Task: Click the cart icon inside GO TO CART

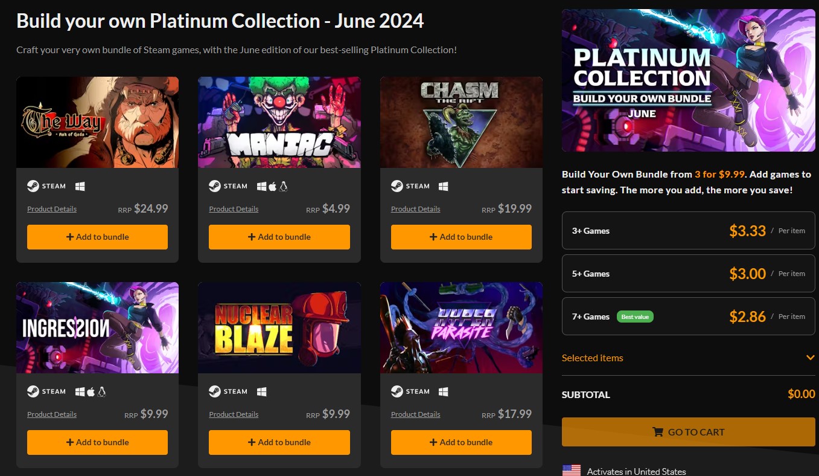Action: (x=657, y=431)
